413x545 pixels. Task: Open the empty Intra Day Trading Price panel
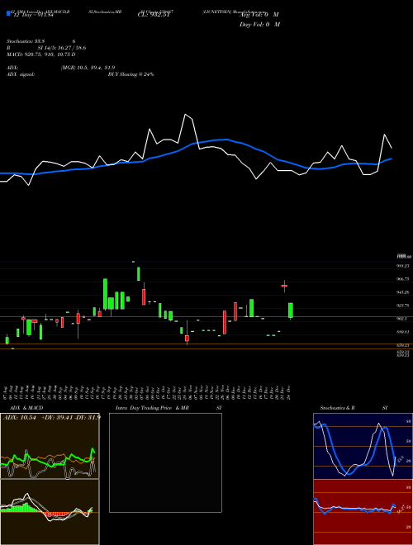tap(165, 462)
